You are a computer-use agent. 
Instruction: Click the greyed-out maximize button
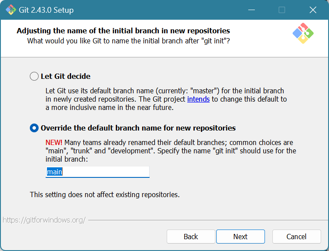coord(282,10)
